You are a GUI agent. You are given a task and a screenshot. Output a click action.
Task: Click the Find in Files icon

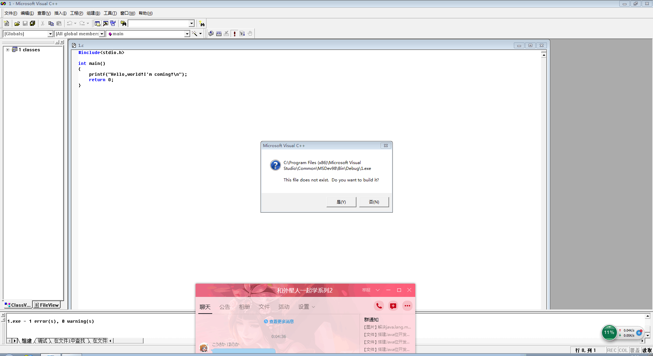[123, 23]
